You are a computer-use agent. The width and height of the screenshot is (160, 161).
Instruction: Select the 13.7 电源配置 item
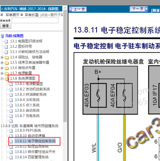(x=21, y=73)
